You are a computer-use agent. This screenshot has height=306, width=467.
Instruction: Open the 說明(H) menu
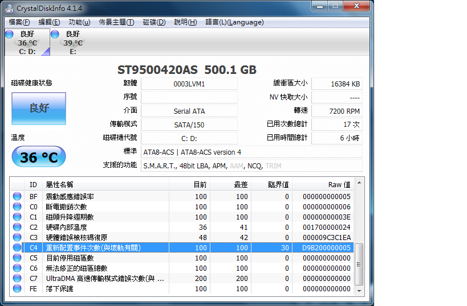(x=185, y=22)
